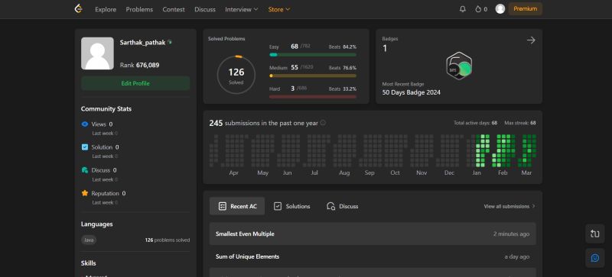Expand the Interview dropdown

(x=242, y=9)
